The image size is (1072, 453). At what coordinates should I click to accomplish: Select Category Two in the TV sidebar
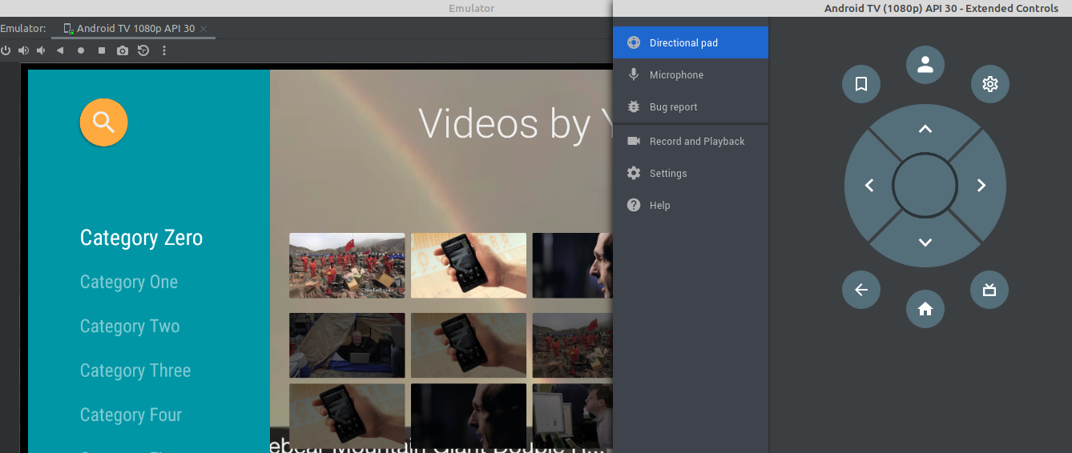click(x=130, y=327)
